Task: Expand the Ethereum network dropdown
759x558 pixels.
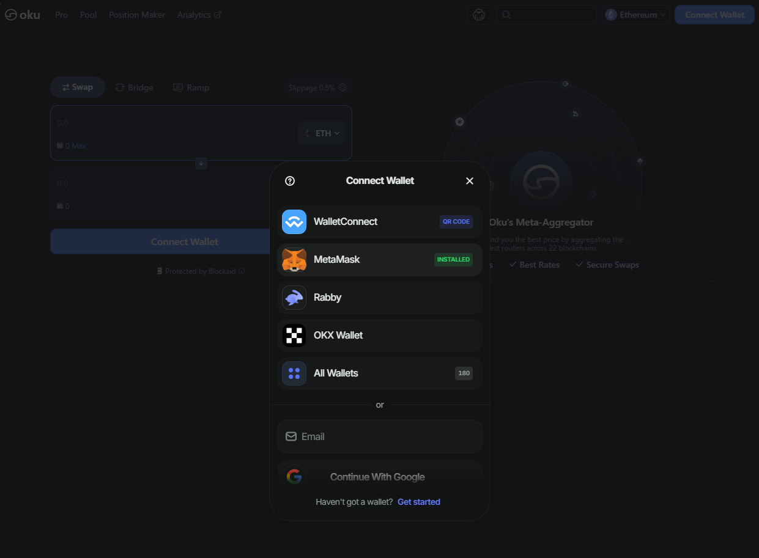Action: (x=635, y=15)
